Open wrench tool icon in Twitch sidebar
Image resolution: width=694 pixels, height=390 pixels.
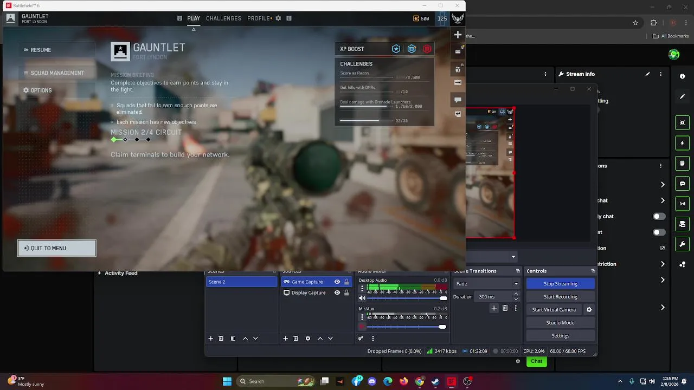point(683,244)
